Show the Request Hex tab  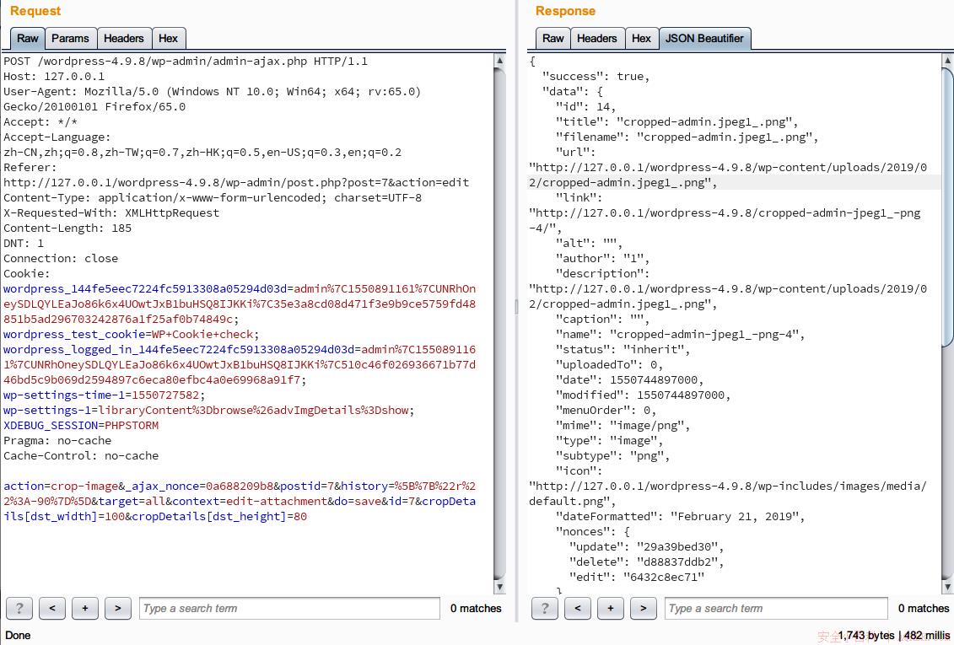tap(169, 38)
